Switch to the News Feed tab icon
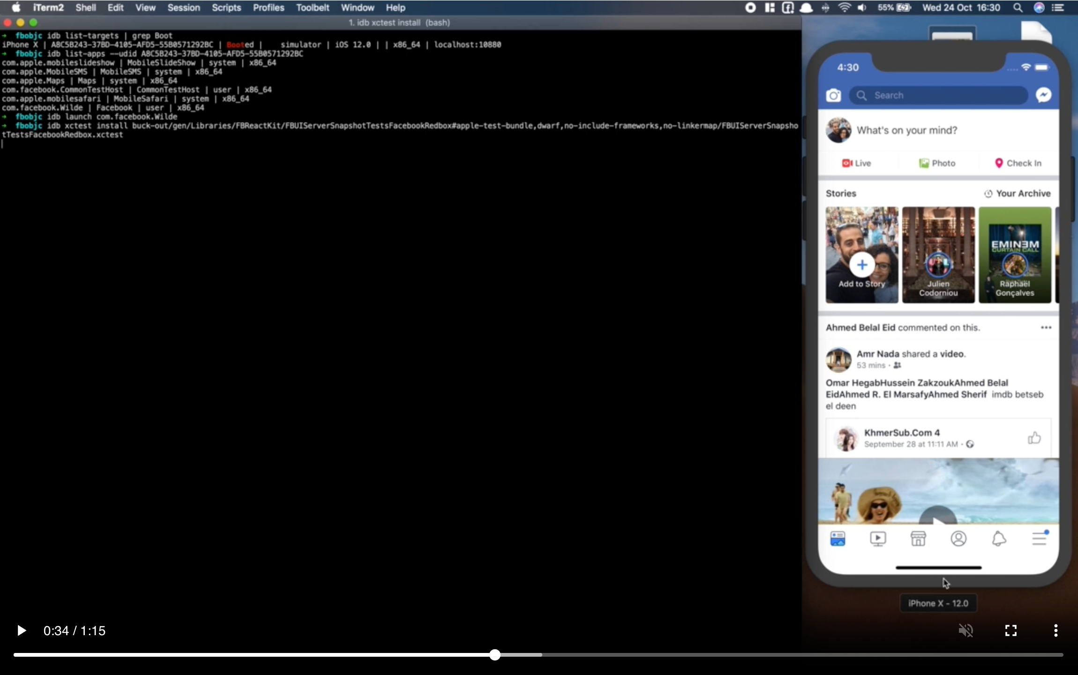 [838, 539]
